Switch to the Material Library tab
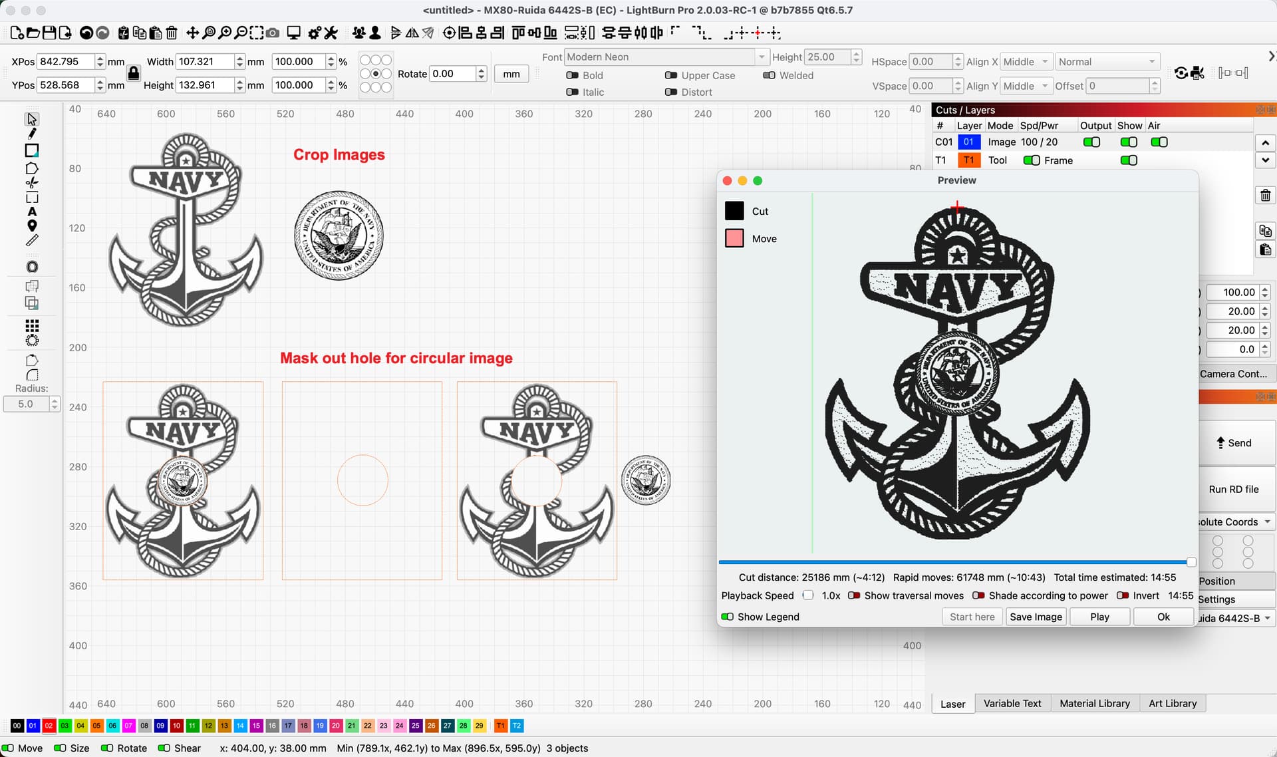The image size is (1277, 757). [1094, 703]
